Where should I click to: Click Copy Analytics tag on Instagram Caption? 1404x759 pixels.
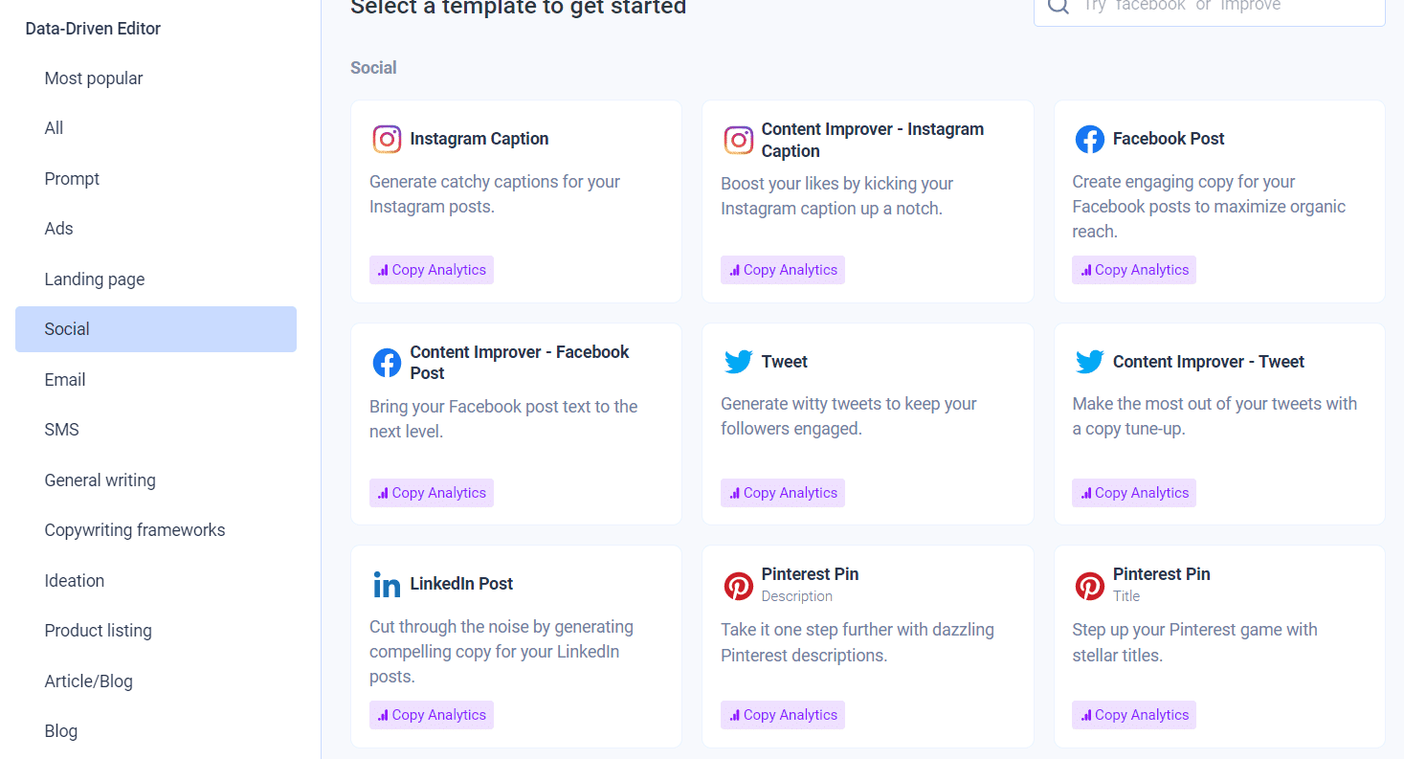coord(432,270)
